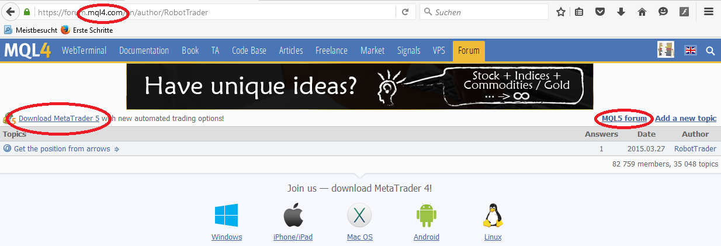Open site search magnifier icon
721x246 pixels.
click(710, 51)
